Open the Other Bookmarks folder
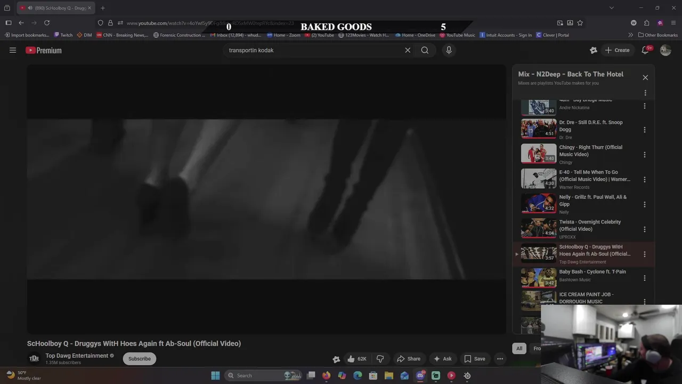This screenshot has width=682, height=384. pyautogui.click(x=657, y=35)
